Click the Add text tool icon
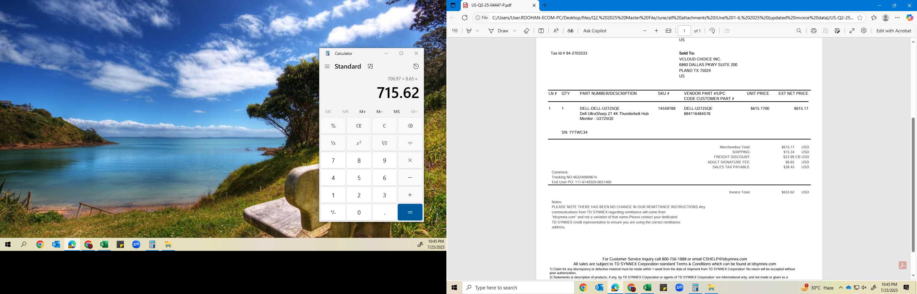 (x=541, y=31)
